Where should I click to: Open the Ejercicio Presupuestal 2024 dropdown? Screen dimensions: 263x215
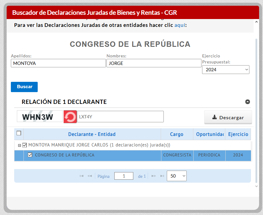click(226, 70)
